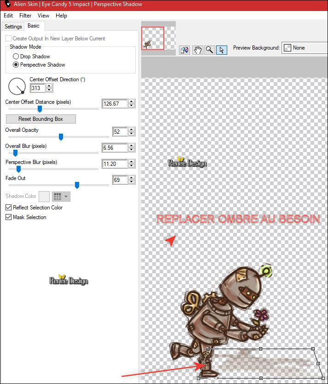Click the Shadow Color swatch
The height and width of the screenshot is (384, 328).
(x=44, y=197)
